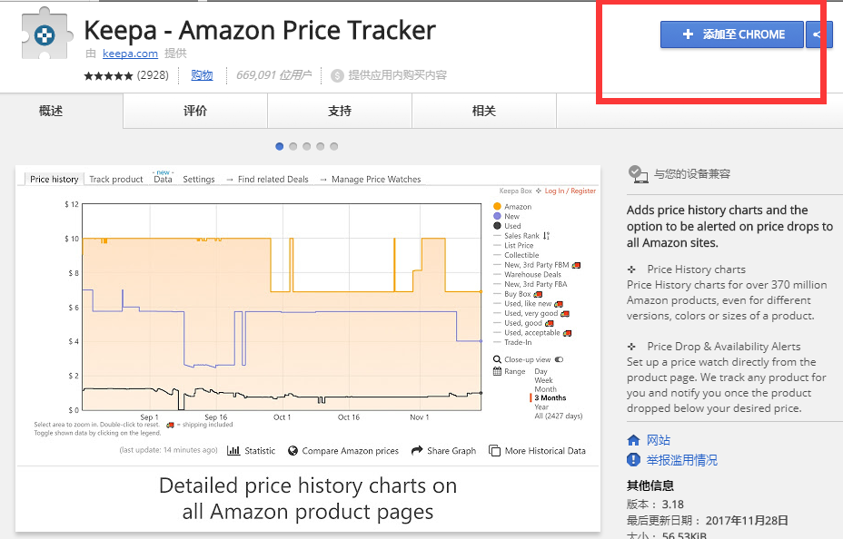
Task: Open the keepa.com publisher link
Action: point(130,54)
